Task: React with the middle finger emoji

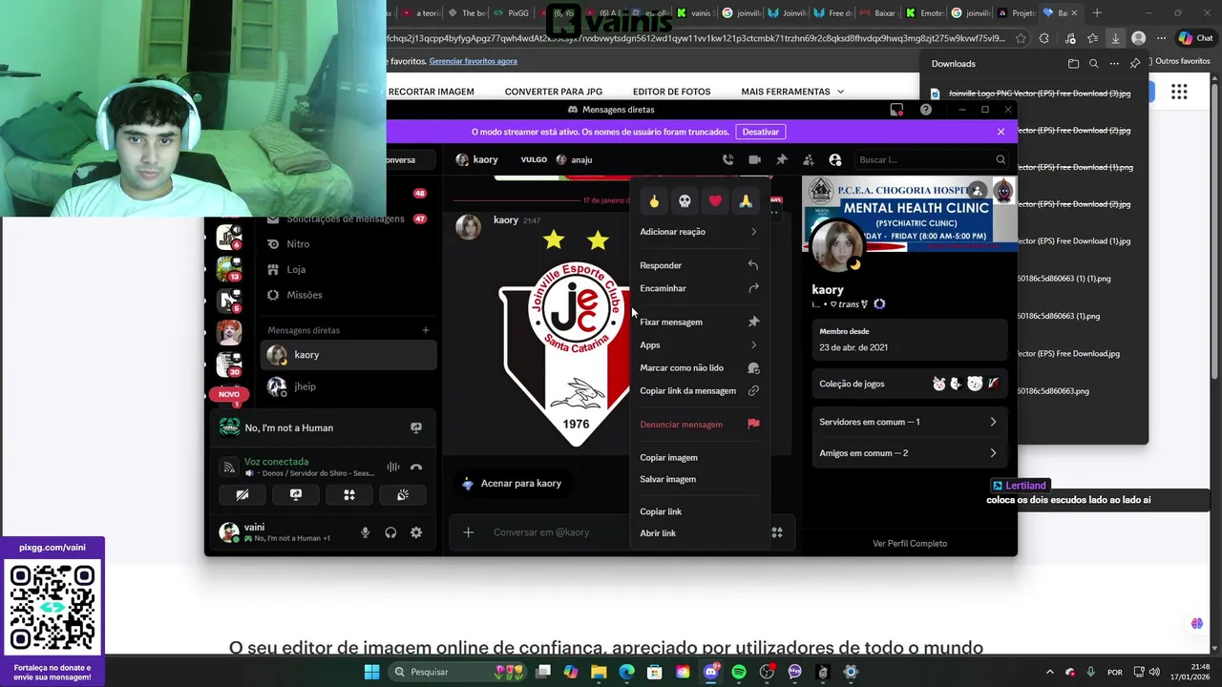Action: pyautogui.click(x=654, y=201)
